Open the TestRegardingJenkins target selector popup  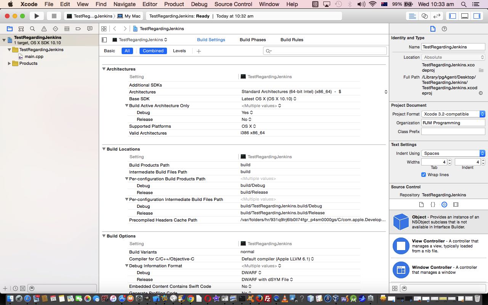point(140,40)
